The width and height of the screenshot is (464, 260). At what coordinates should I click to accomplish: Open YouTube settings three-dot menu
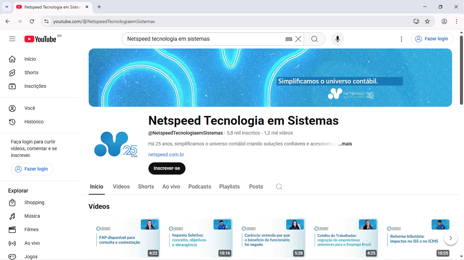[x=401, y=39]
